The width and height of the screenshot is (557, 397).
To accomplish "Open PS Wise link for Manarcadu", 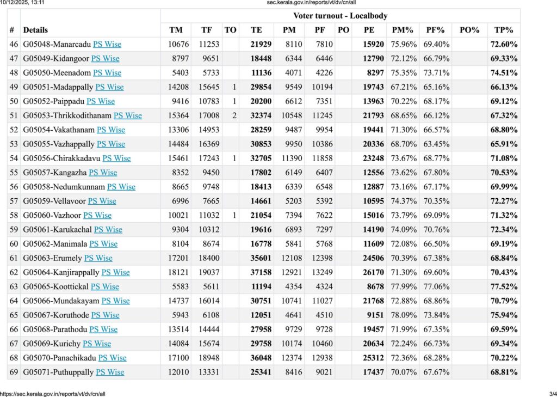I will click(107, 44).
